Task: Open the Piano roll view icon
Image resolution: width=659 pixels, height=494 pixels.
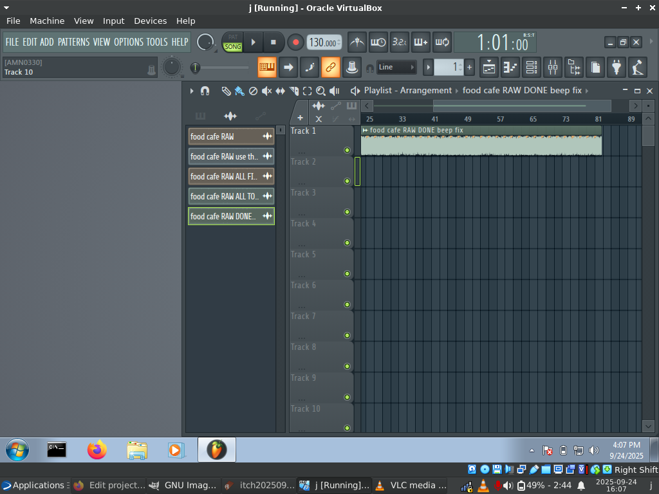Action: (510, 67)
